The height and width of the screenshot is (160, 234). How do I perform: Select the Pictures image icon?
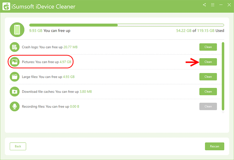coord(15,62)
